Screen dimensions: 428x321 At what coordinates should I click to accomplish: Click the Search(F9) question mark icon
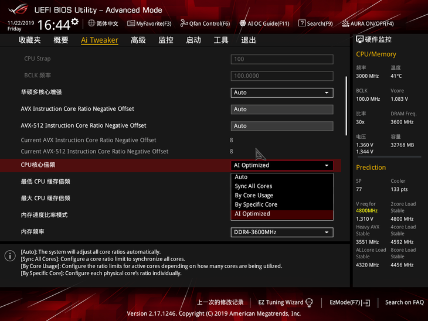point(302,23)
